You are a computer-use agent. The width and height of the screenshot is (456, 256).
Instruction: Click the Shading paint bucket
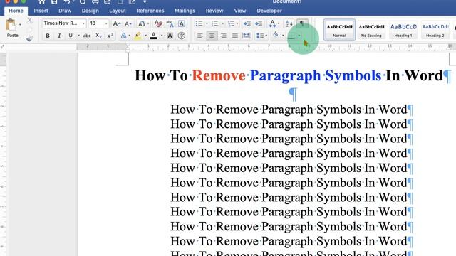click(x=276, y=36)
